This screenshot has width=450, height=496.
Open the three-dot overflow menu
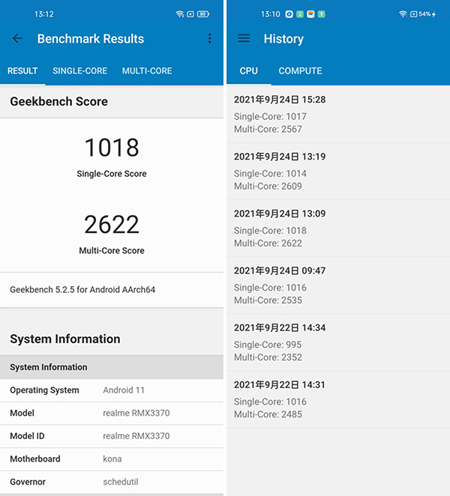209,39
